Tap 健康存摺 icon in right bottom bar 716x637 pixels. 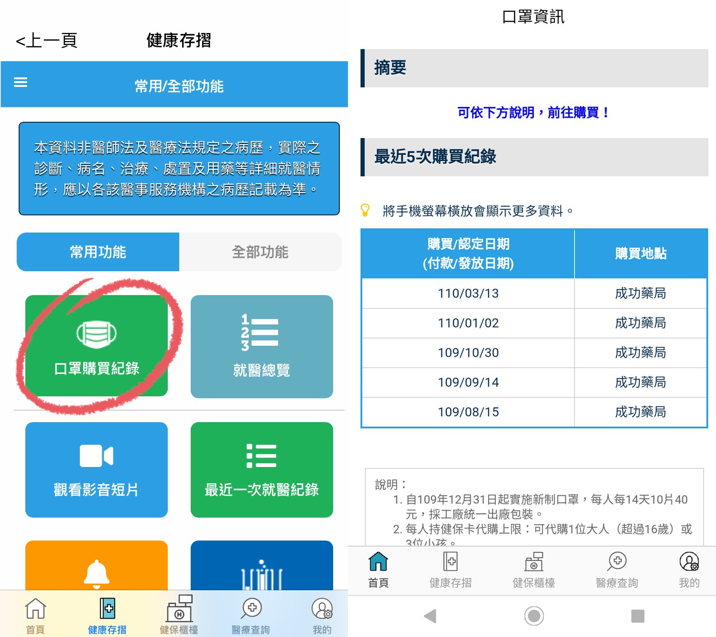tap(450, 569)
